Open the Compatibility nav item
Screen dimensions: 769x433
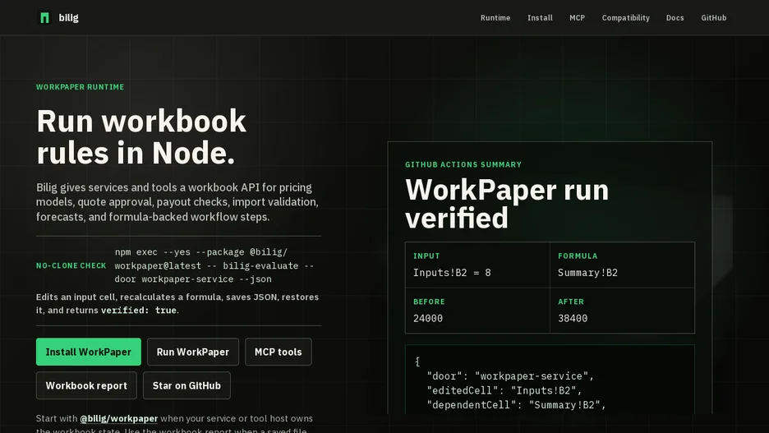tap(626, 17)
